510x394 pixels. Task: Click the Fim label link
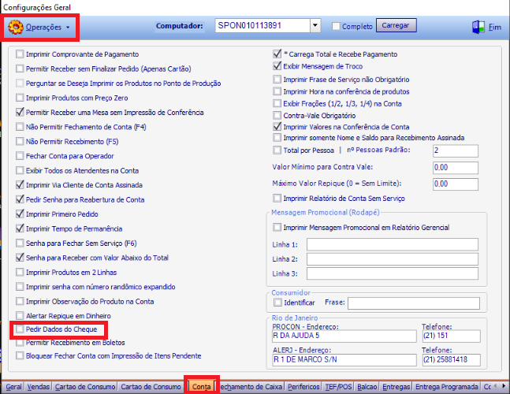pos(495,27)
